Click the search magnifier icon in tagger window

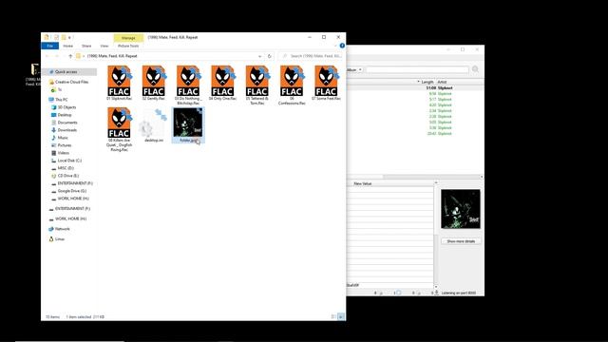click(x=475, y=69)
